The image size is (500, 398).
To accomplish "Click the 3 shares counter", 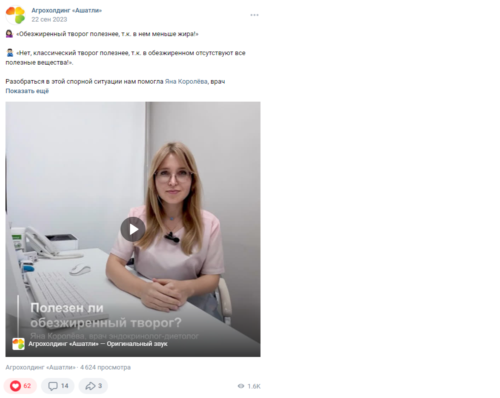I will tap(100, 386).
